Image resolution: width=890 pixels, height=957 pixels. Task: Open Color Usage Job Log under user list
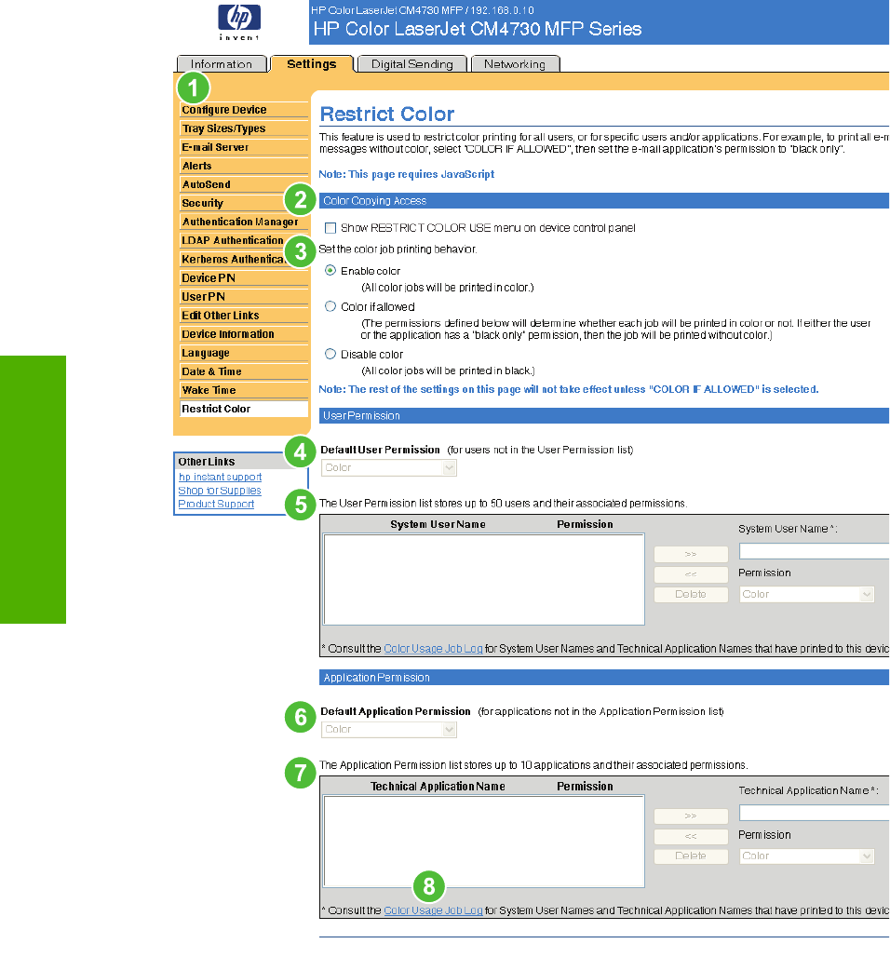(x=434, y=649)
